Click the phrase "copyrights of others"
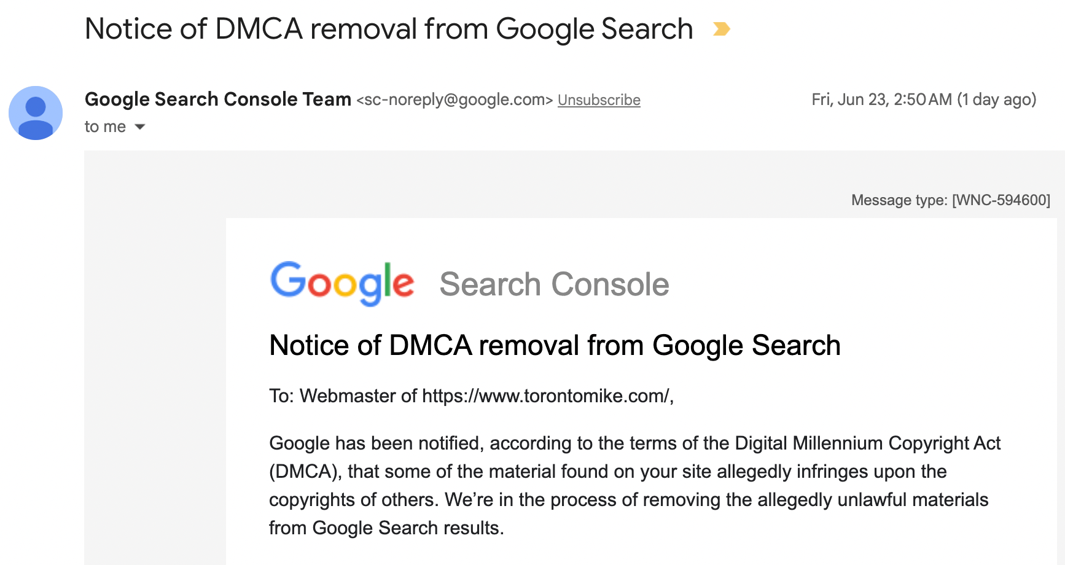This screenshot has width=1065, height=565. click(x=353, y=500)
